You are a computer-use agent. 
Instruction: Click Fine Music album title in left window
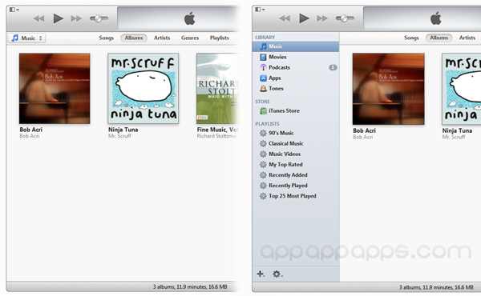pyautogui.click(x=217, y=130)
